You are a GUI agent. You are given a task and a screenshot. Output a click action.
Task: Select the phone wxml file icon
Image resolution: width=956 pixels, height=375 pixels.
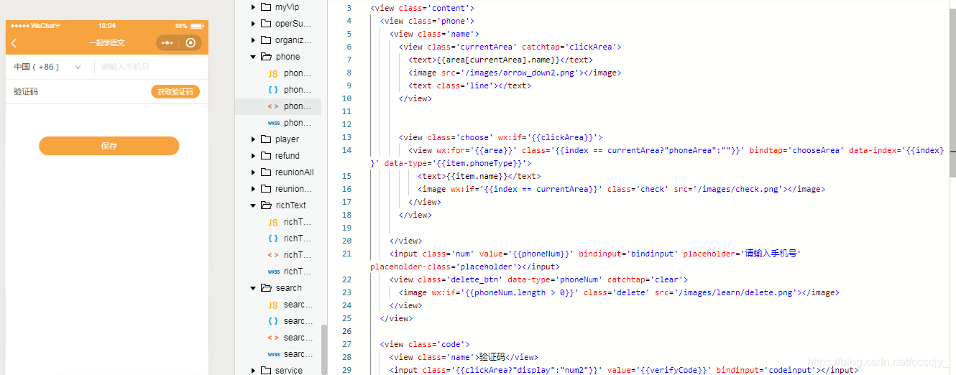[x=273, y=106]
